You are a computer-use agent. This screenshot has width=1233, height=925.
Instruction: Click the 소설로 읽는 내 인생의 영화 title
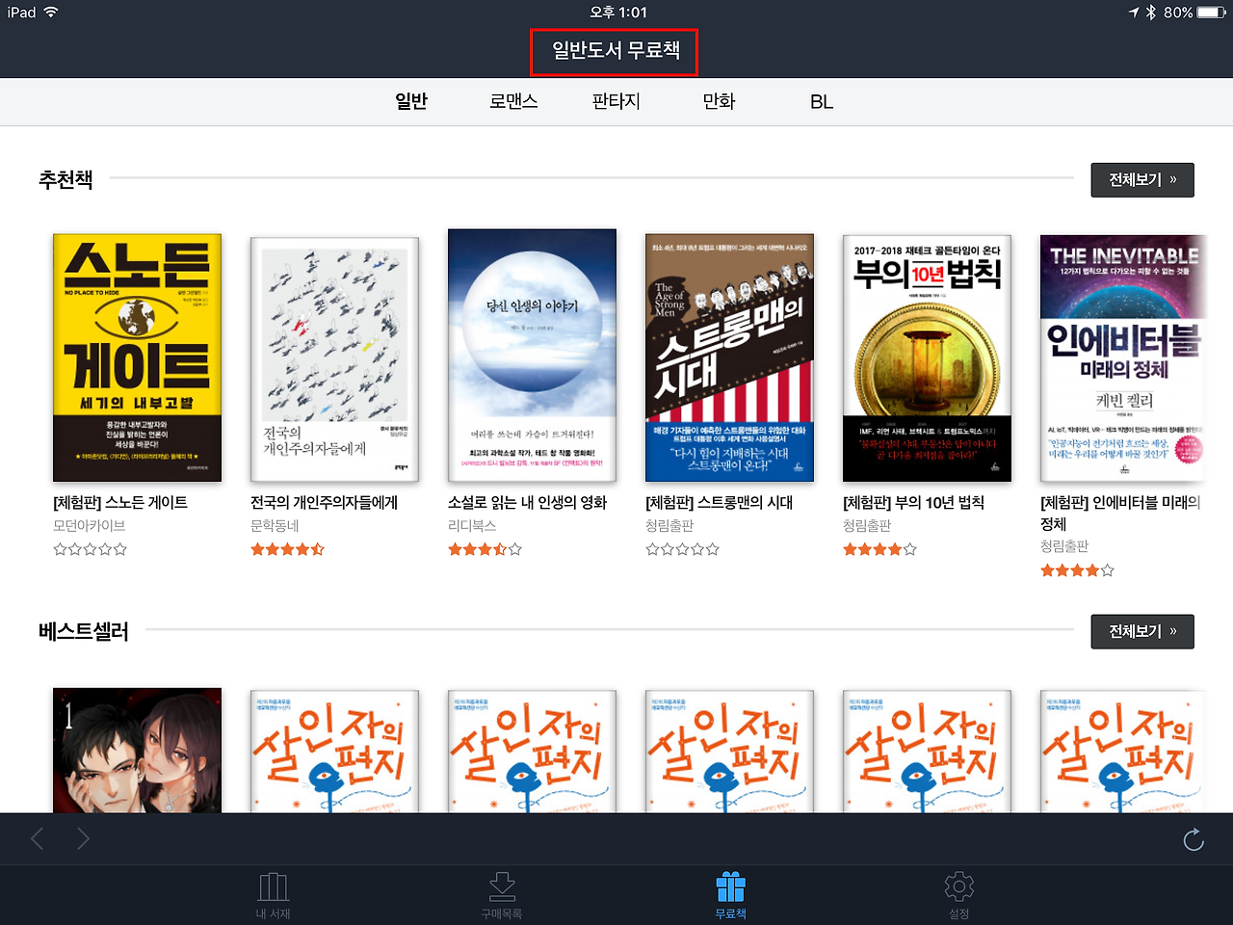point(528,502)
